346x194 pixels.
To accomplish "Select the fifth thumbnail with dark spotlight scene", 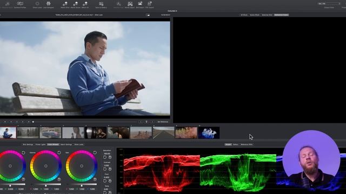I will coord(96,133).
